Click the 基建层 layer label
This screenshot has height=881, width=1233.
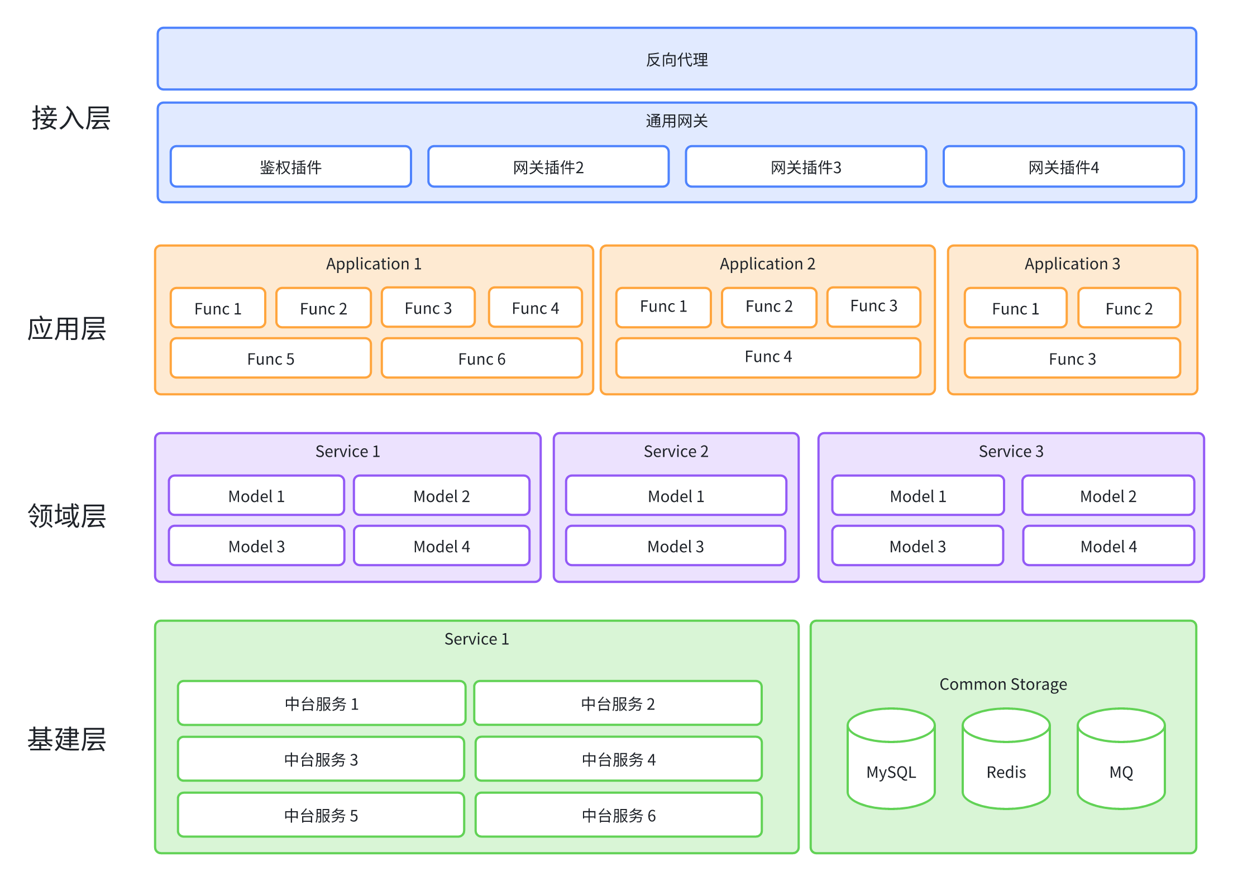pyautogui.click(x=67, y=739)
